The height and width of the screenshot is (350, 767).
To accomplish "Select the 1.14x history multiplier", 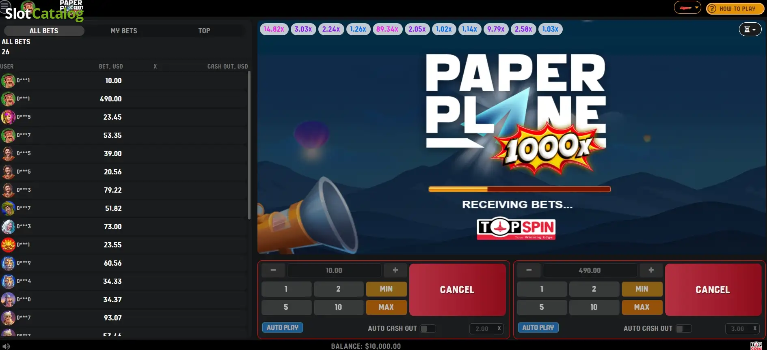I will pyautogui.click(x=470, y=29).
